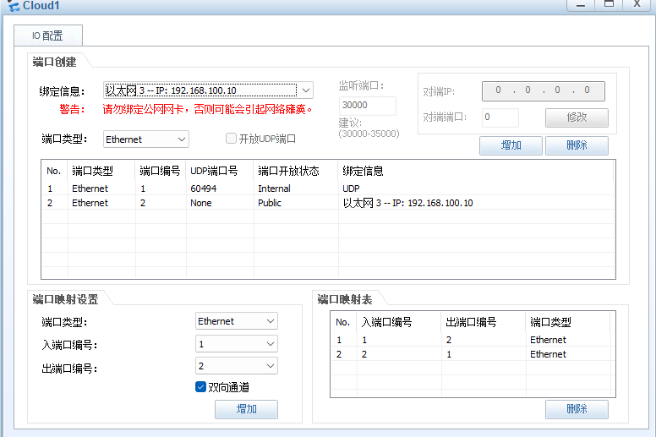
Task: Click the Cloud1 window title icon
Action: pyautogui.click(x=14, y=6)
